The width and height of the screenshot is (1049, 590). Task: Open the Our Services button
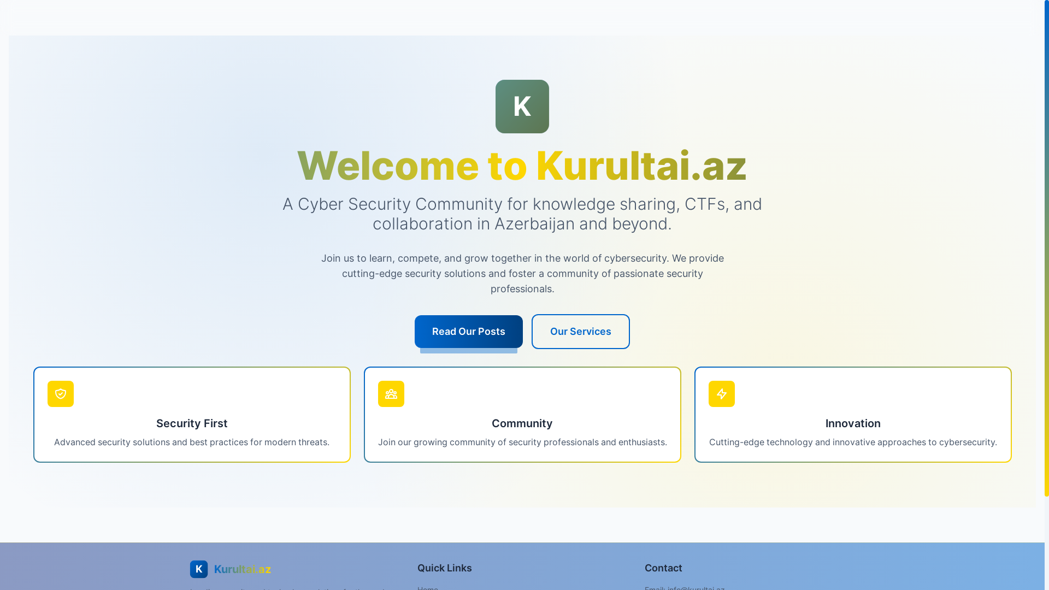tap(581, 332)
